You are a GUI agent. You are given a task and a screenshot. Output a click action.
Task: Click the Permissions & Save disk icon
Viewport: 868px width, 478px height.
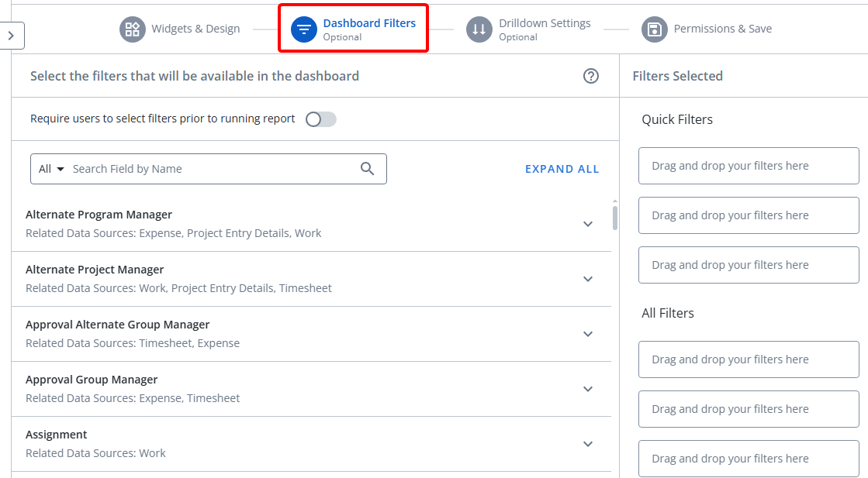[x=655, y=29]
